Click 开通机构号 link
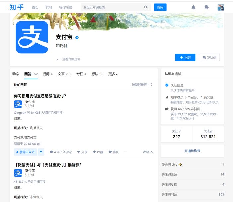The image size is (233, 202). [192, 151]
